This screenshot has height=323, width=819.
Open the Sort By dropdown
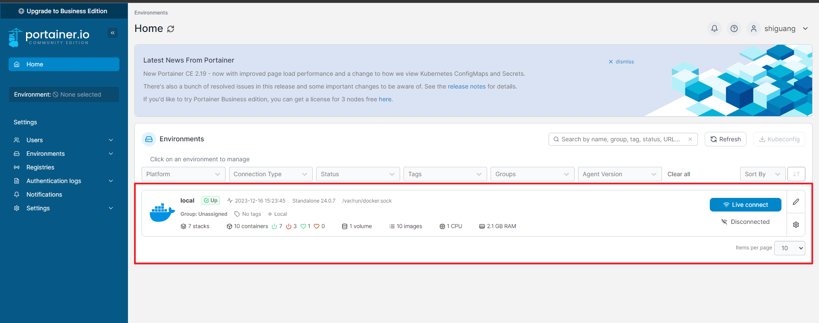[x=763, y=174]
